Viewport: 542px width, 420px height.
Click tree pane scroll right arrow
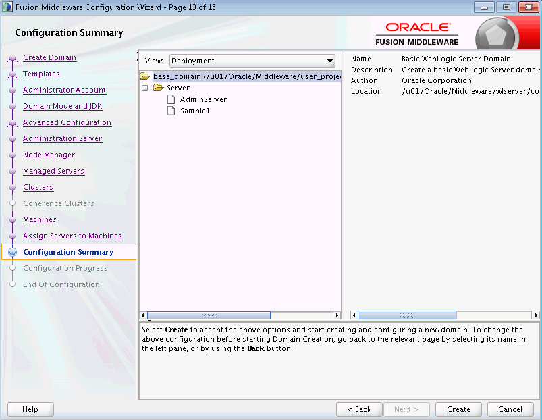click(337, 315)
